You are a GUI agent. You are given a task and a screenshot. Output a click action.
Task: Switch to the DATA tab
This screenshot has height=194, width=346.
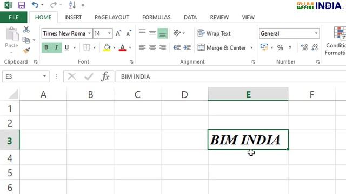coord(190,17)
